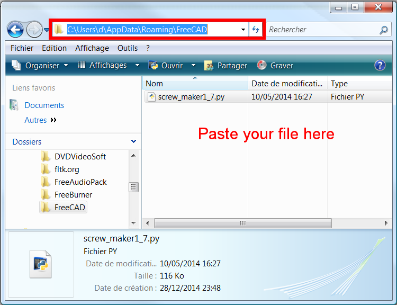This screenshot has width=397, height=305.
Task: Click the Taille value 116 Ko
Action: pyautogui.click(x=172, y=276)
